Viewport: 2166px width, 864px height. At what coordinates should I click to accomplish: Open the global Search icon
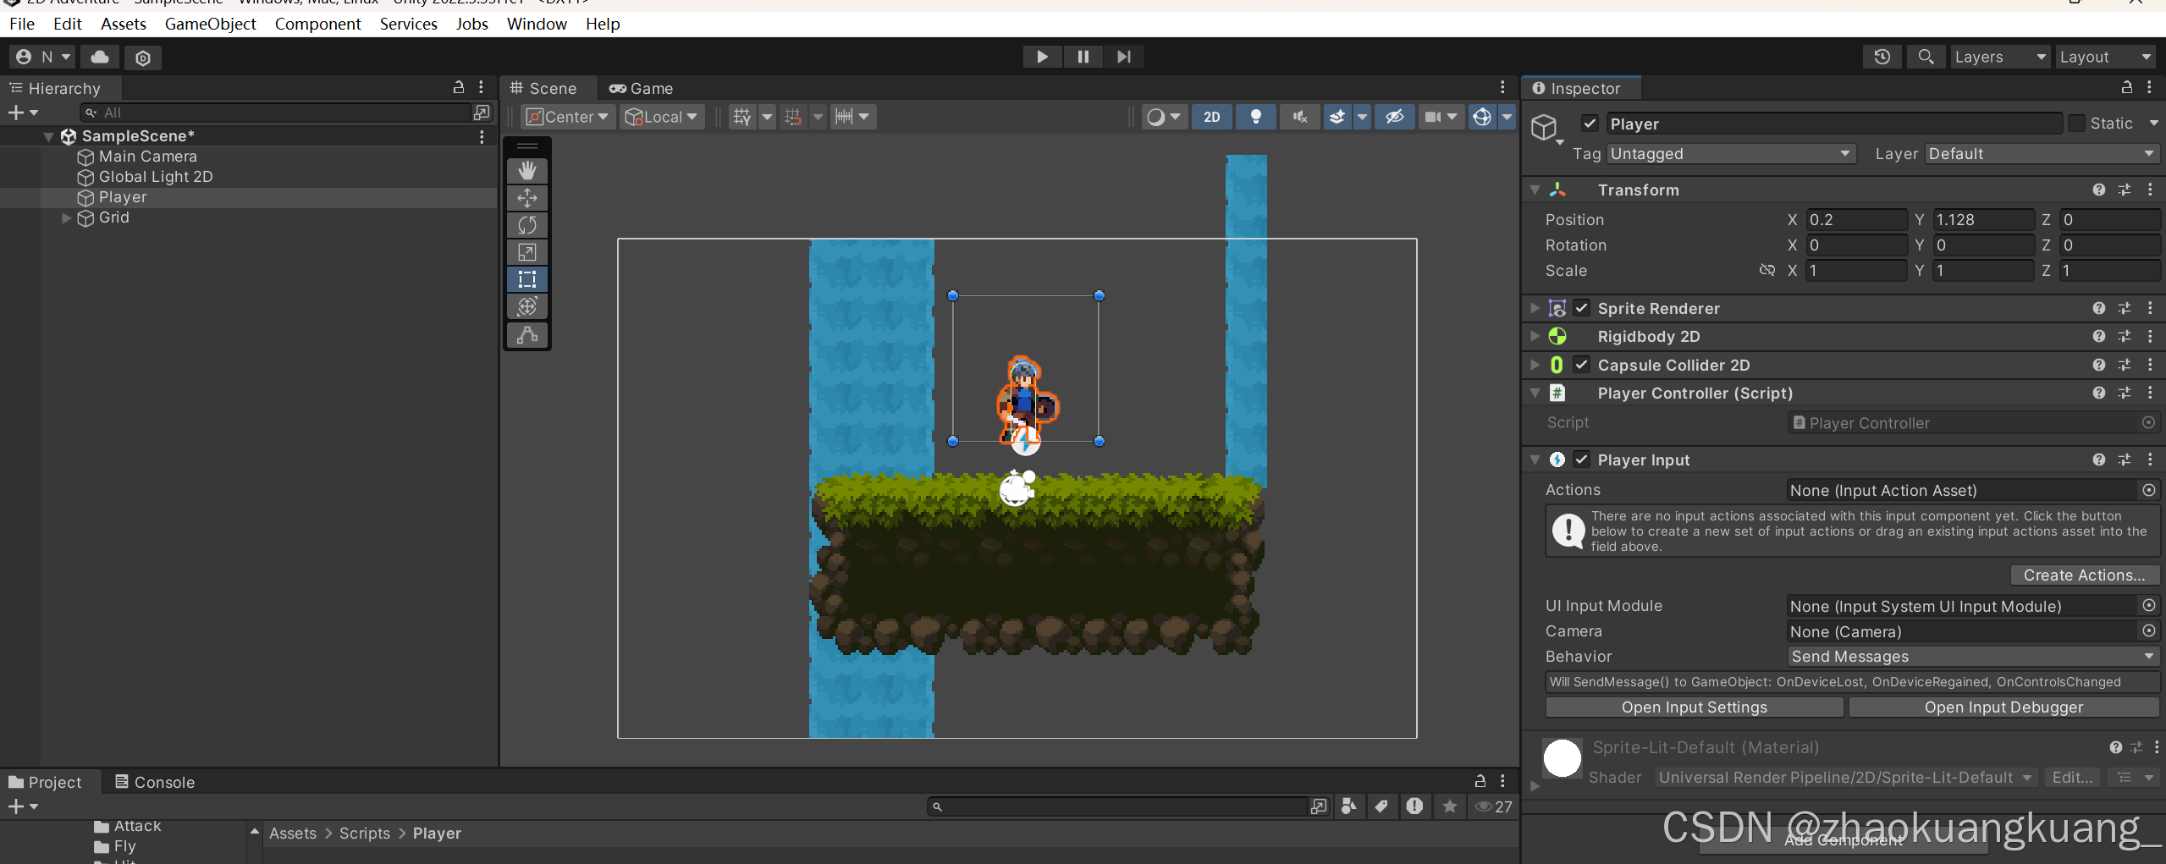pyautogui.click(x=1926, y=57)
